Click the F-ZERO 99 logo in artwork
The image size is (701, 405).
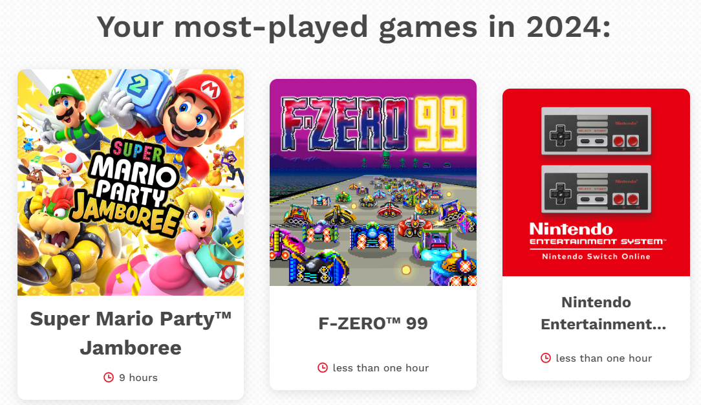coord(373,124)
